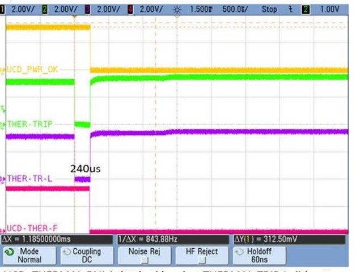356x272 pixels.
Task: Click the Stop run status text
Action: pyautogui.click(x=269, y=9)
